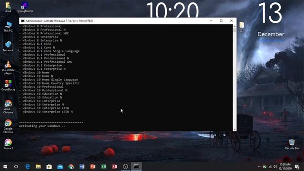304x171 pixels.
Task: Select the folder icon beside the console window
Action: (x=242, y=27)
